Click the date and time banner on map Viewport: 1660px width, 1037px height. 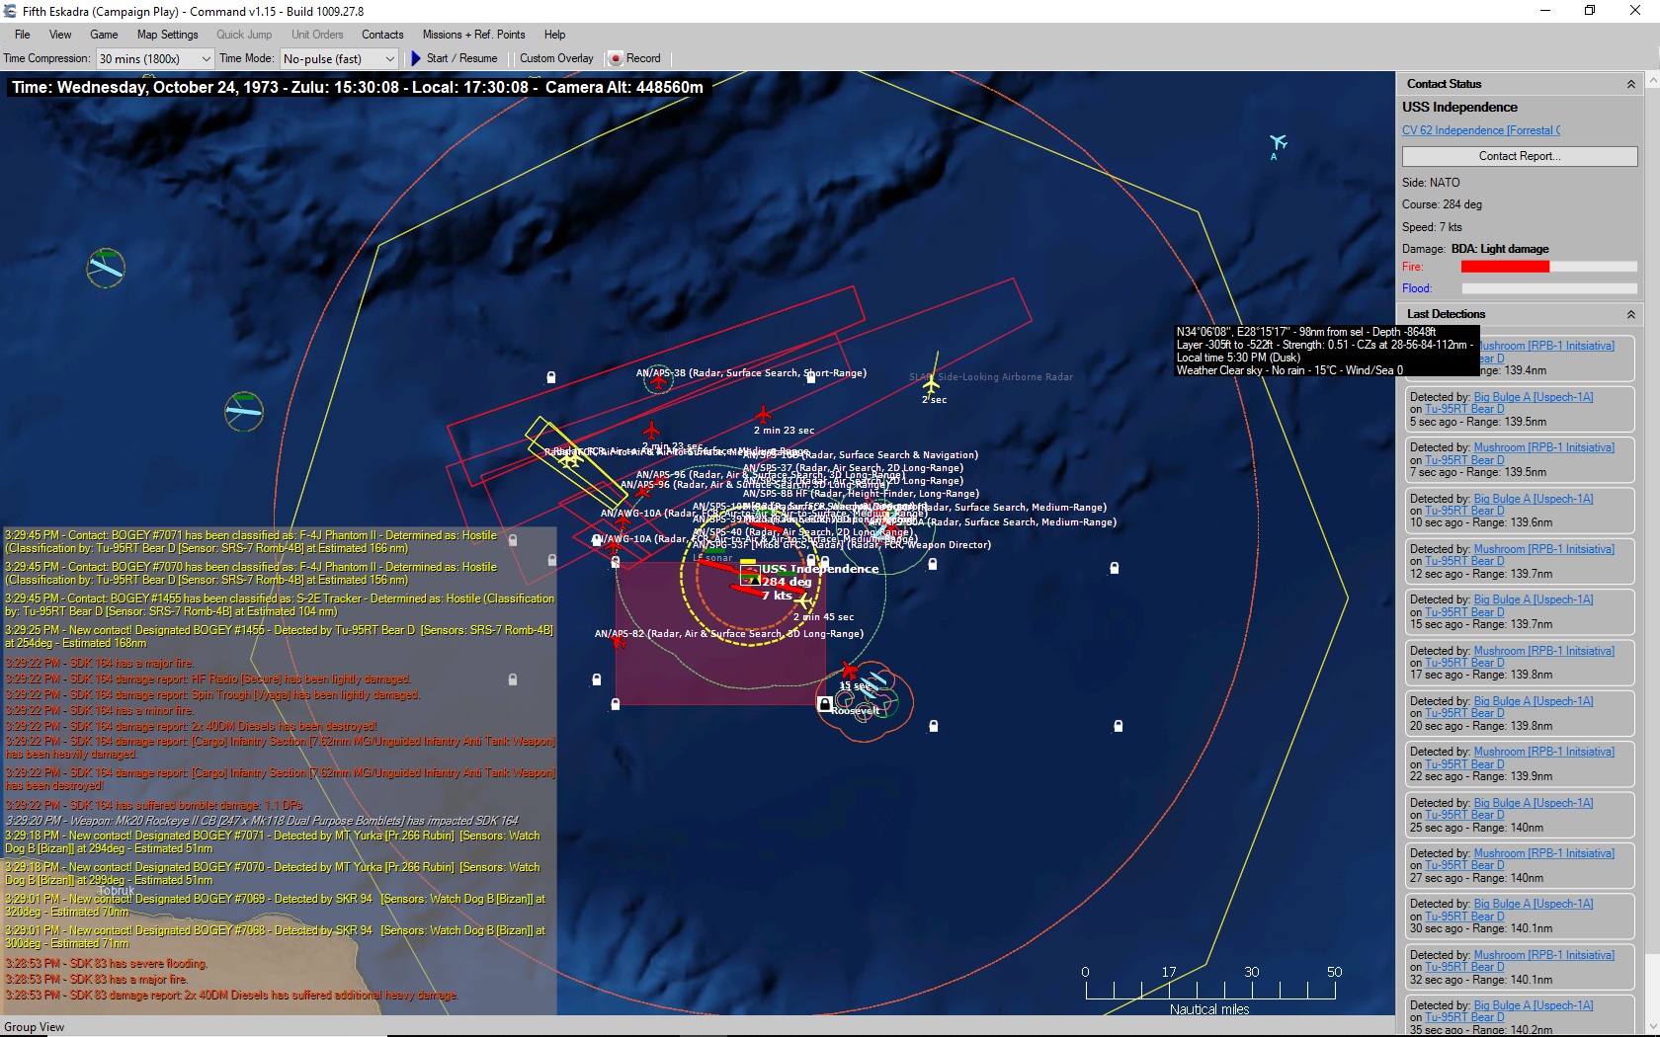point(358,88)
